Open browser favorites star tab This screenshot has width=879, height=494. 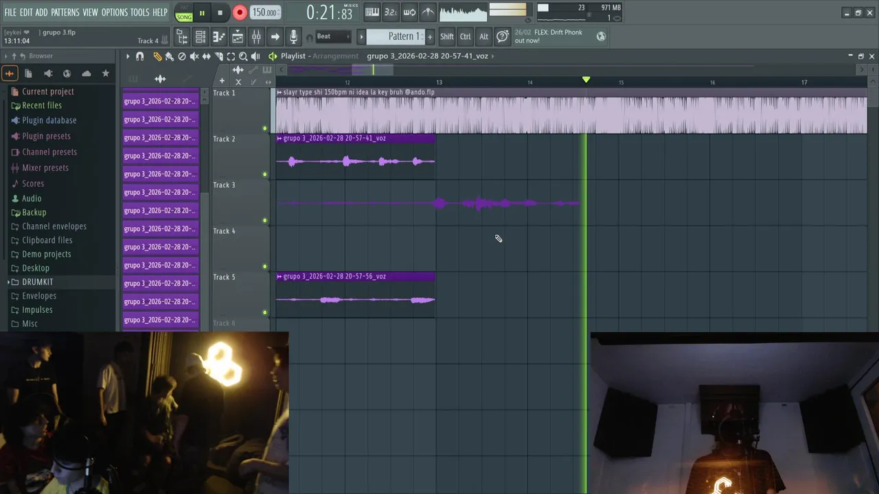[x=105, y=73]
